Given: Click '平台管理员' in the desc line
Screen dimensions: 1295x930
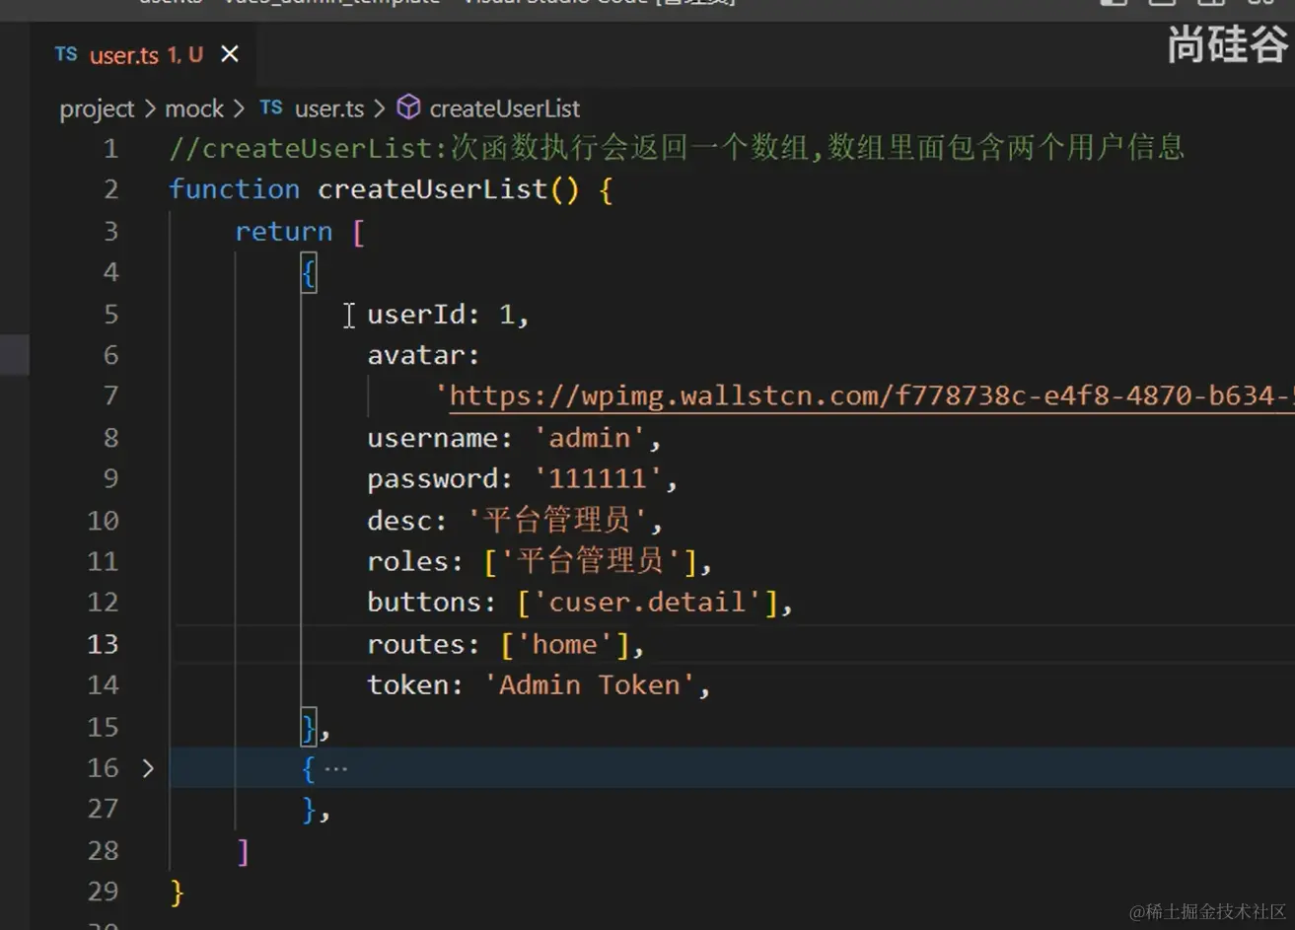Looking at the screenshot, I should click(556, 520).
